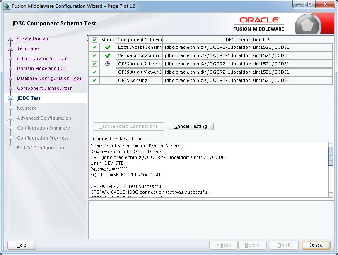The width and height of the screenshot is (338, 255).
Task: Click the JDBC Test current step bullet
Action: (x=11, y=98)
